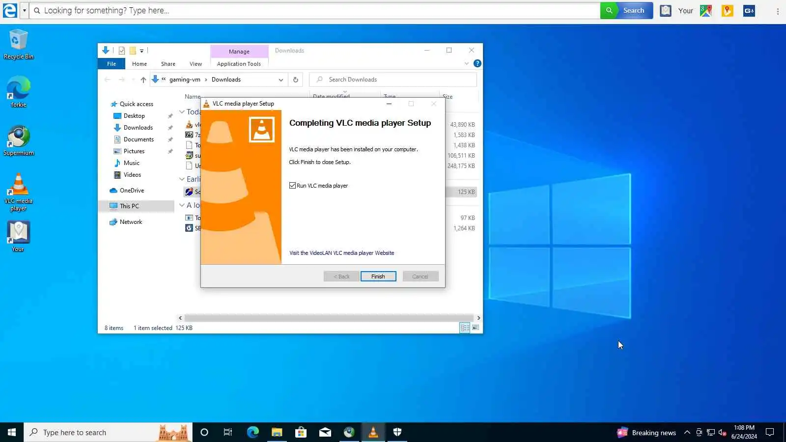Screen dimensions: 786x442
Task: Open Recycle Bin desktop icon
Action: [x=19, y=44]
